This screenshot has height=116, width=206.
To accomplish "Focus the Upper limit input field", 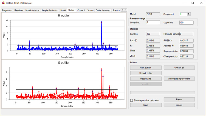I will [187, 22].
